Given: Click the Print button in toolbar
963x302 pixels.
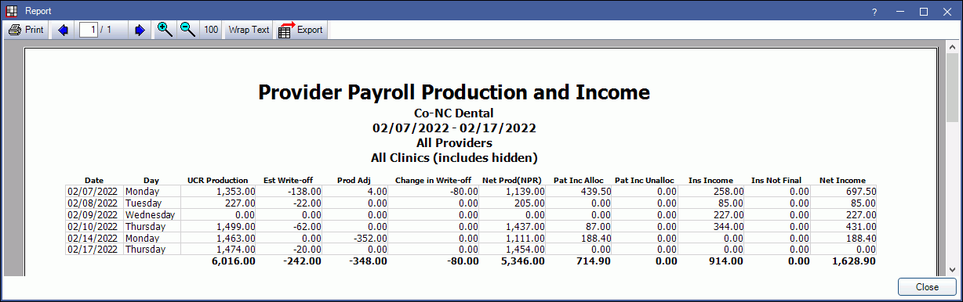Looking at the screenshot, I should pyautogui.click(x=26, y=30).
